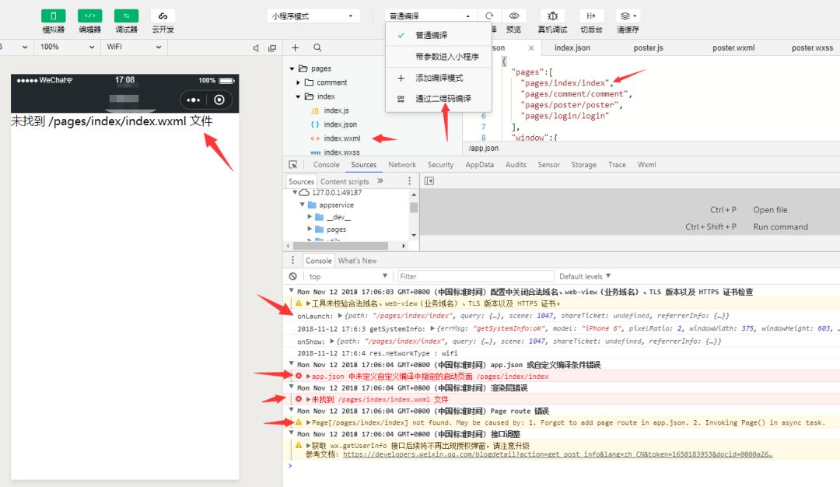Open the devtools Console tab

tap(326, 164)
